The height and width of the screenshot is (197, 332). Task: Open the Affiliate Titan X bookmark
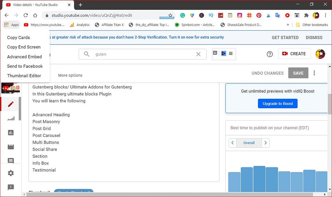pyautogui.click(x=109, y=25)
